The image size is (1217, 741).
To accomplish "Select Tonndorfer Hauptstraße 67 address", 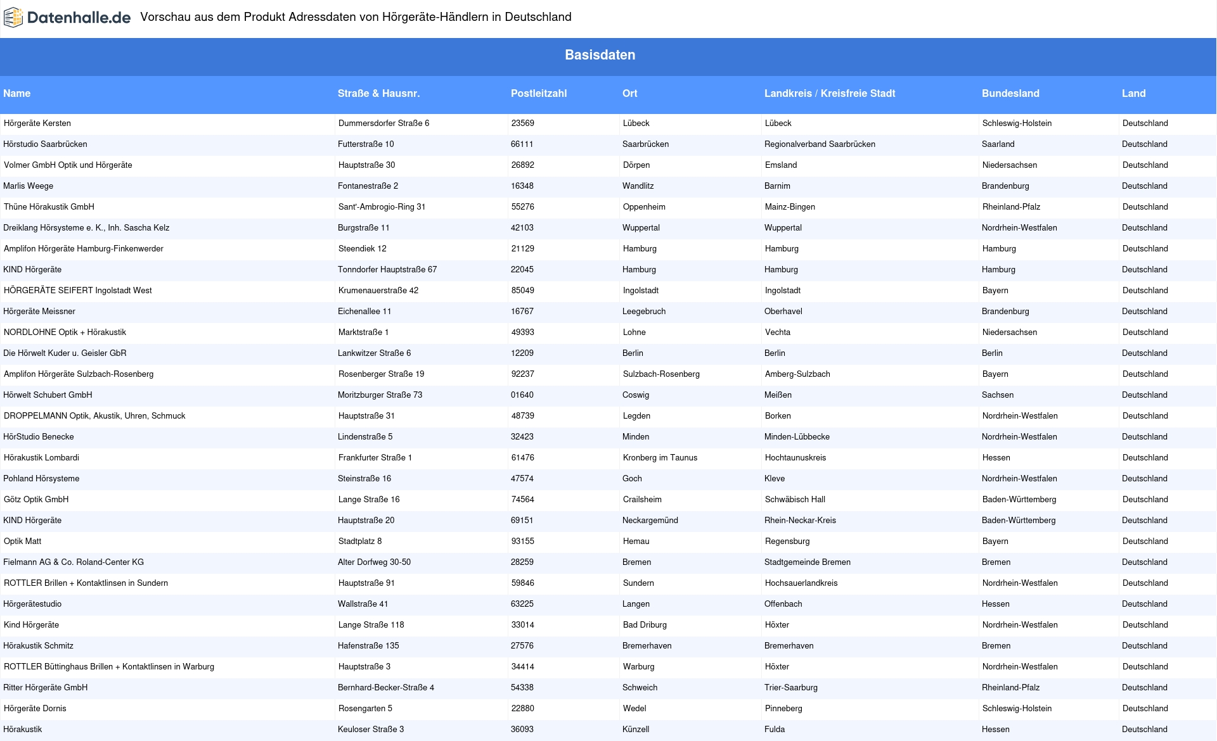I will [x=387, y=270].
